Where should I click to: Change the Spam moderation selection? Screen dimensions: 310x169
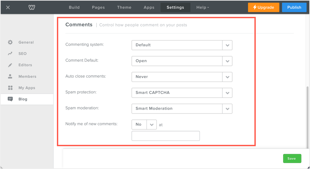coord(182,108)
